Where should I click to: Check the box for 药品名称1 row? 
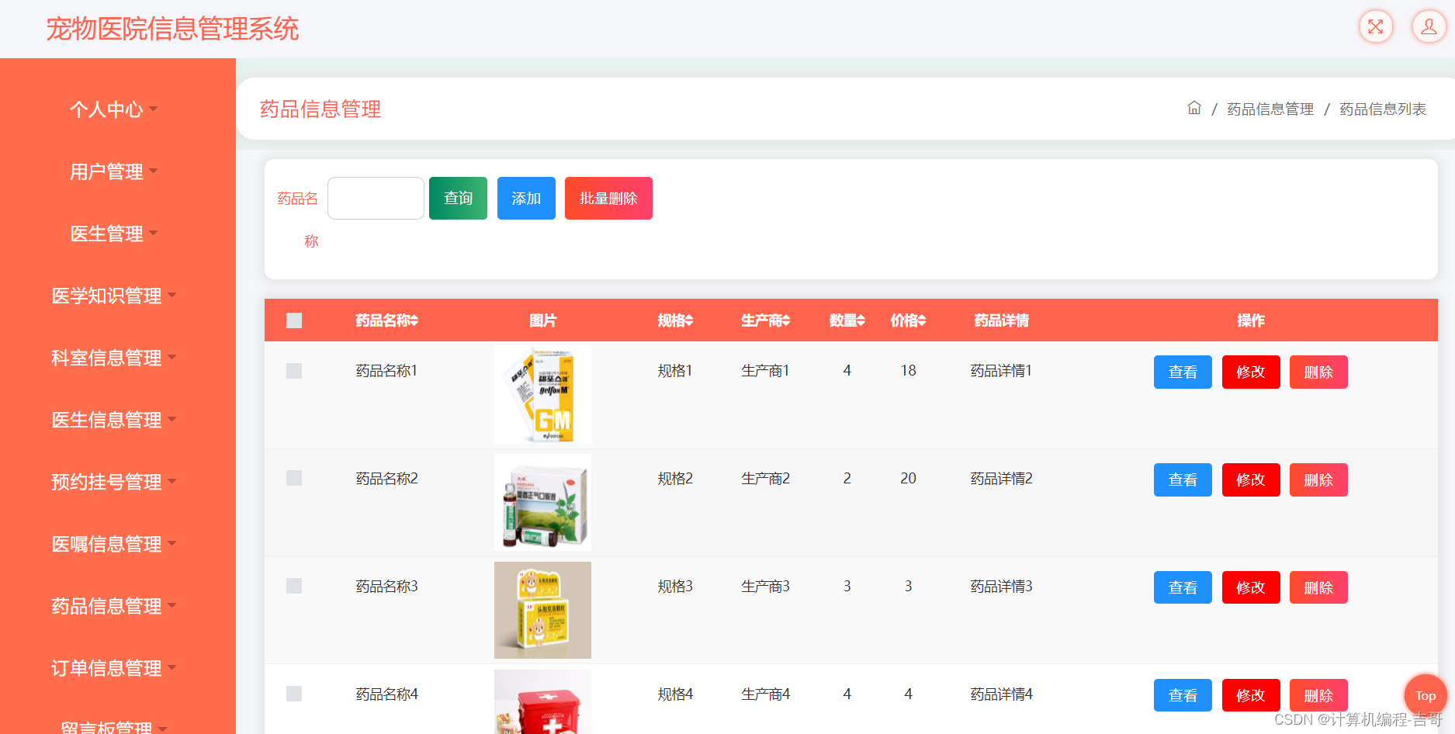tap(294, 371)
